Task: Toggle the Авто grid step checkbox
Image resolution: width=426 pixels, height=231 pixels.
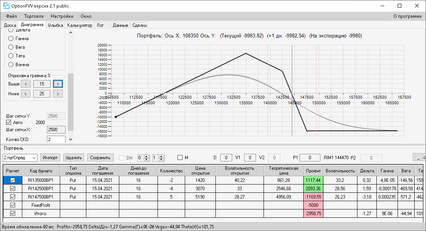Action: [x=9, y=122]
